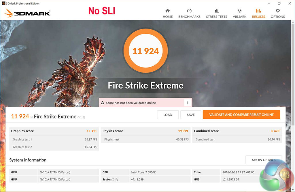Viewport: 295px width, 192px height.
Task: Click the OPTIONS menu label
Action: click(278, 17)
